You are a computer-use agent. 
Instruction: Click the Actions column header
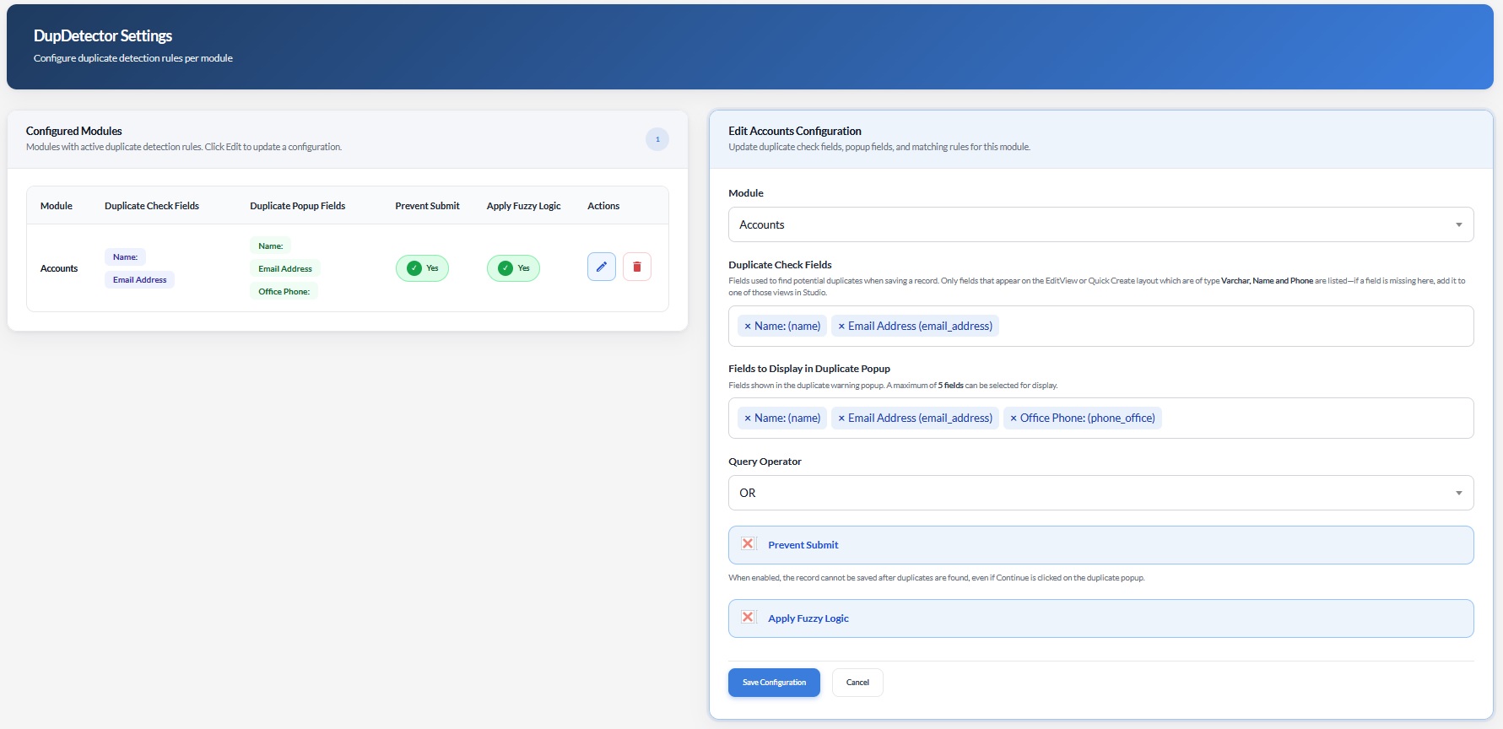point(603,206)
